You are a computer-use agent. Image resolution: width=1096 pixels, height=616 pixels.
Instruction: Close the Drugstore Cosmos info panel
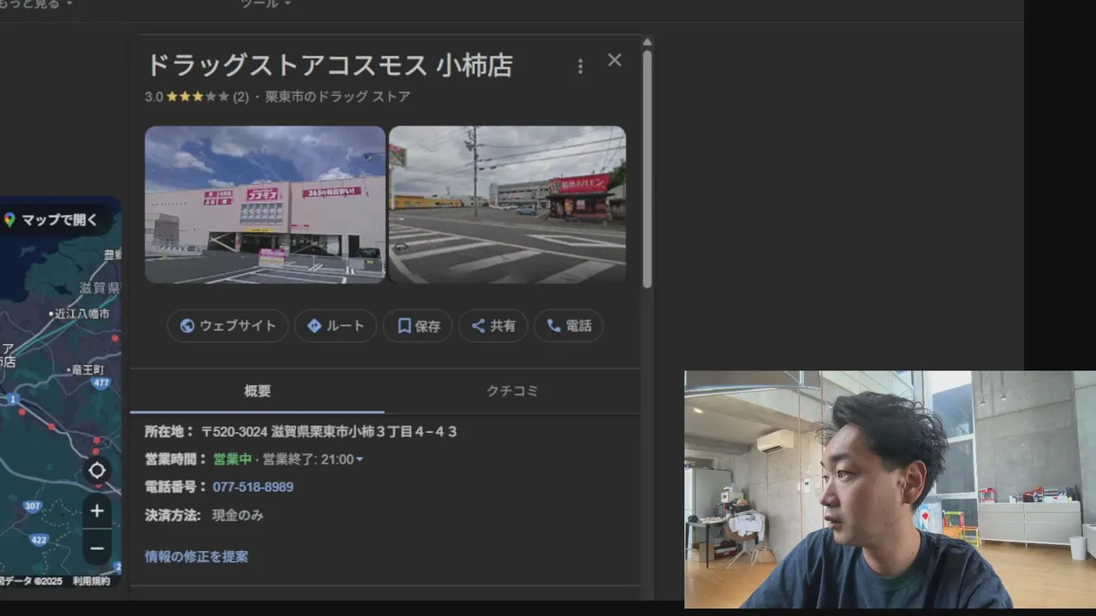(x=614, y=60)
